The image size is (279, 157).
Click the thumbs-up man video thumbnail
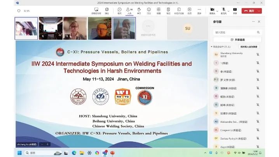pos(124,28)
